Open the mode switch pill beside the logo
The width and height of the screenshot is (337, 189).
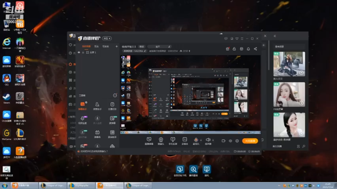pyautogui.click(x=107, y=38)
